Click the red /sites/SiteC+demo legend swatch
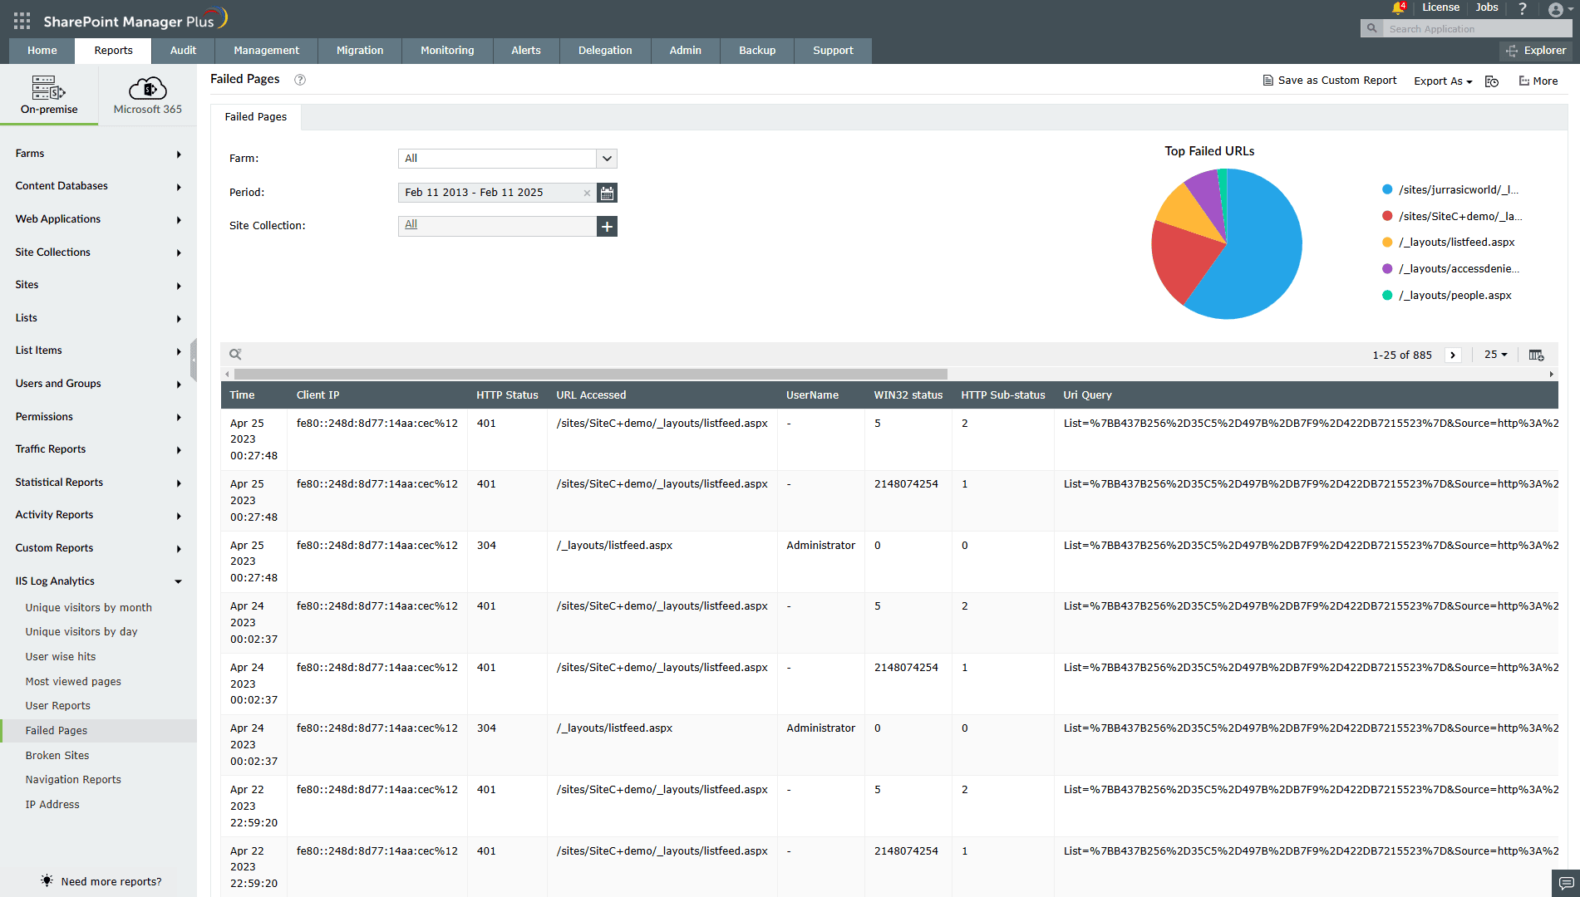Screen dimensions: 1580x897 click(x=1387, y=217)
